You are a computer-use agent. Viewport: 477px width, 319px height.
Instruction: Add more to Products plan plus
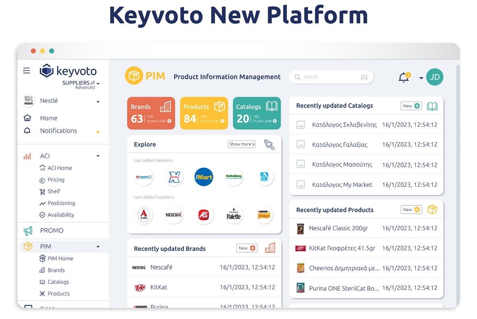[x=222, y=121]
